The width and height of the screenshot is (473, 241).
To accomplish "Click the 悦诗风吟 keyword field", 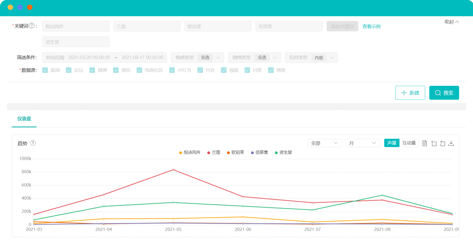I will (x=76, y=26).
